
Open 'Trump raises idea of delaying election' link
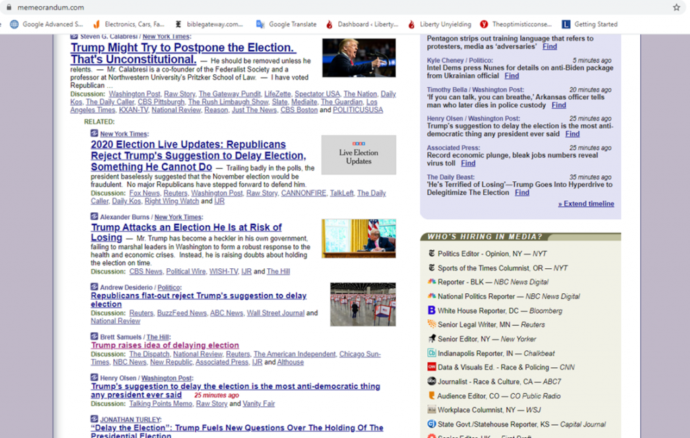pos(165,345)
